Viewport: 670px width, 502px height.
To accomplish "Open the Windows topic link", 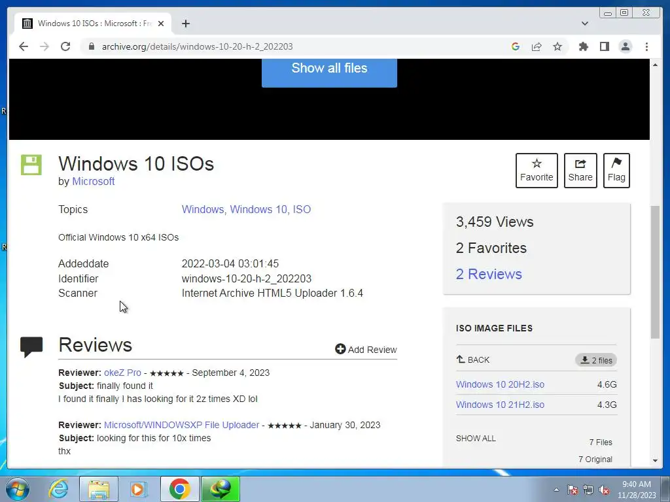I will [203, 210].
